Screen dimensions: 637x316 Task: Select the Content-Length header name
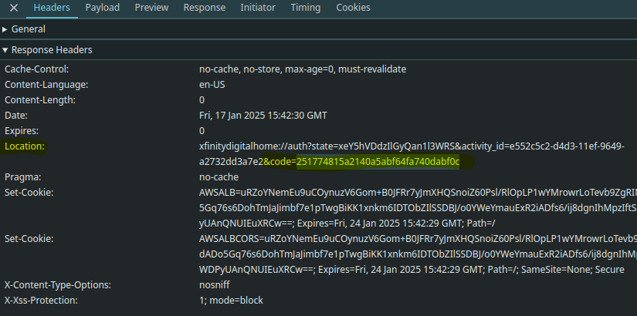pyautogui.click(x=40, y=100)
